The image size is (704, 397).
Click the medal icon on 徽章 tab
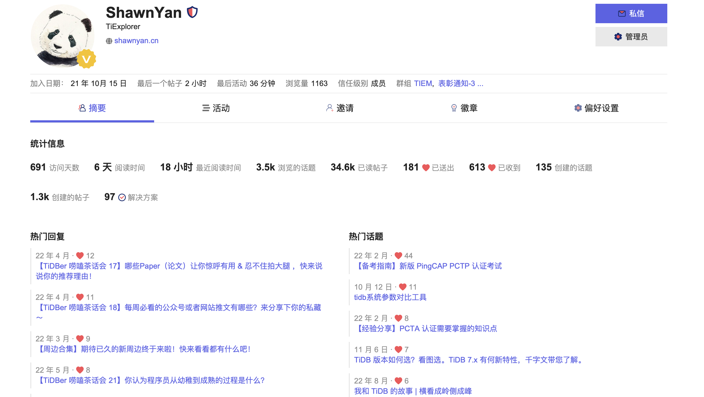(x=454, y=108)
